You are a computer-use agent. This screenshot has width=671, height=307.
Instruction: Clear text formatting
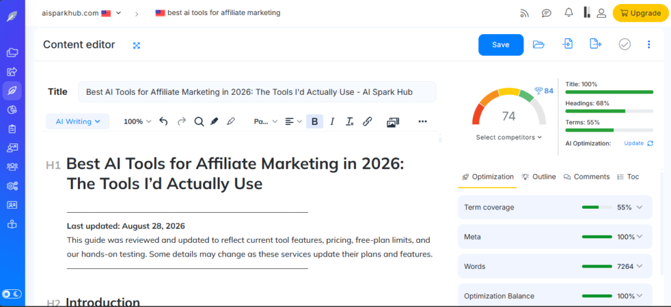[x=350, y=122]
